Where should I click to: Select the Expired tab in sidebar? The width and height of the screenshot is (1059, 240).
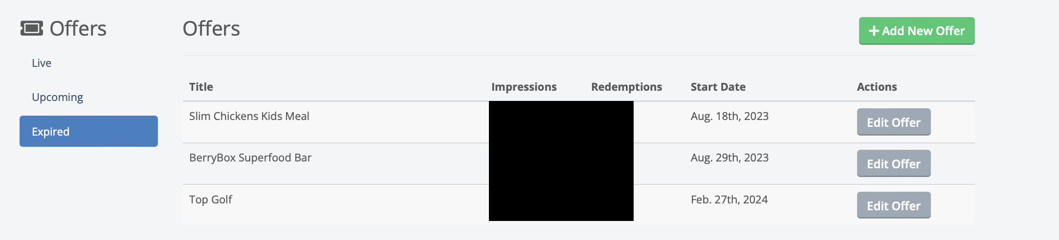(88, 131)
